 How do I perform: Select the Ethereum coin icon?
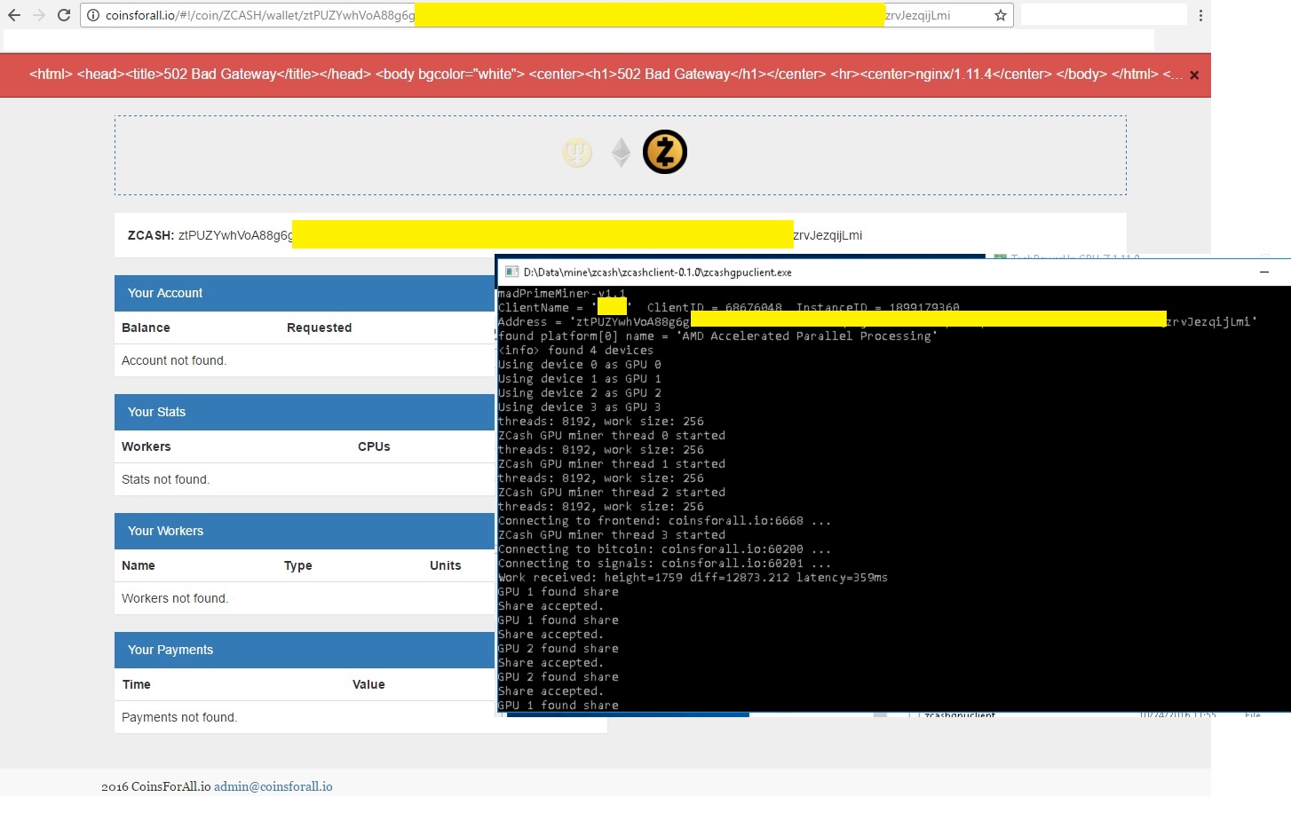pos(622,153)
